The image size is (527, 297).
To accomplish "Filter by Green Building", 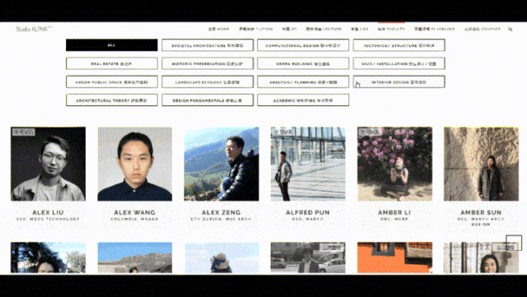I will coord(303,63).
